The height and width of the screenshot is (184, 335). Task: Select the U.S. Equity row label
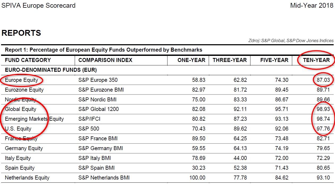pyautogui.click(x=18, y=129)
